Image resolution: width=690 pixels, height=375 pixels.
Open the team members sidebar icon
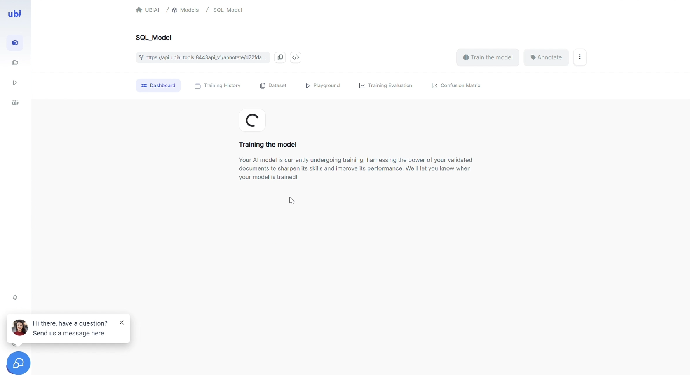point(15,103)
